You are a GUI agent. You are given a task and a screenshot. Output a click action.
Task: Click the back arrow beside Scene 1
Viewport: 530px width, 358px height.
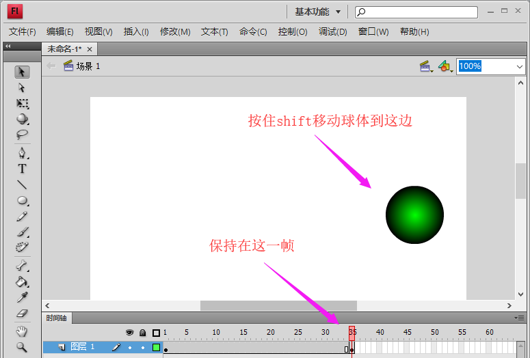click(x=51, y=66)
